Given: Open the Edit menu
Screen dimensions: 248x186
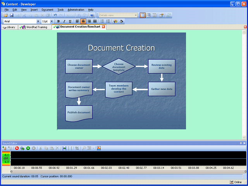Looking at the screenshot, I should click(15, 10).
